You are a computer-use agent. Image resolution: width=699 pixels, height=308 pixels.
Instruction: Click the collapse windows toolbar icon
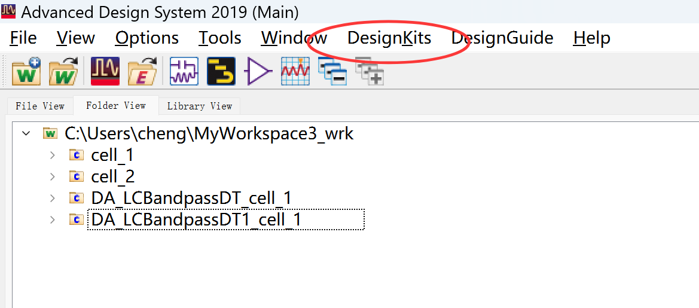pyautogui.click(x=332, y=71)
